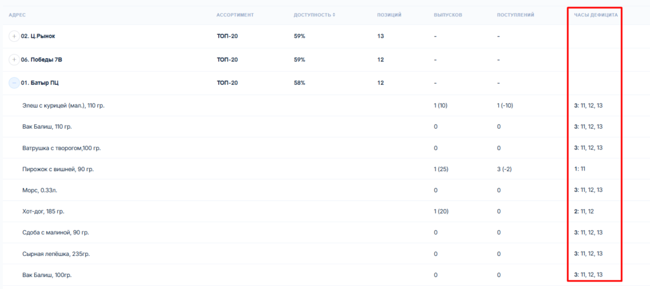
Task: Open the Пирожок с вишней row
Action: [57, 169]
